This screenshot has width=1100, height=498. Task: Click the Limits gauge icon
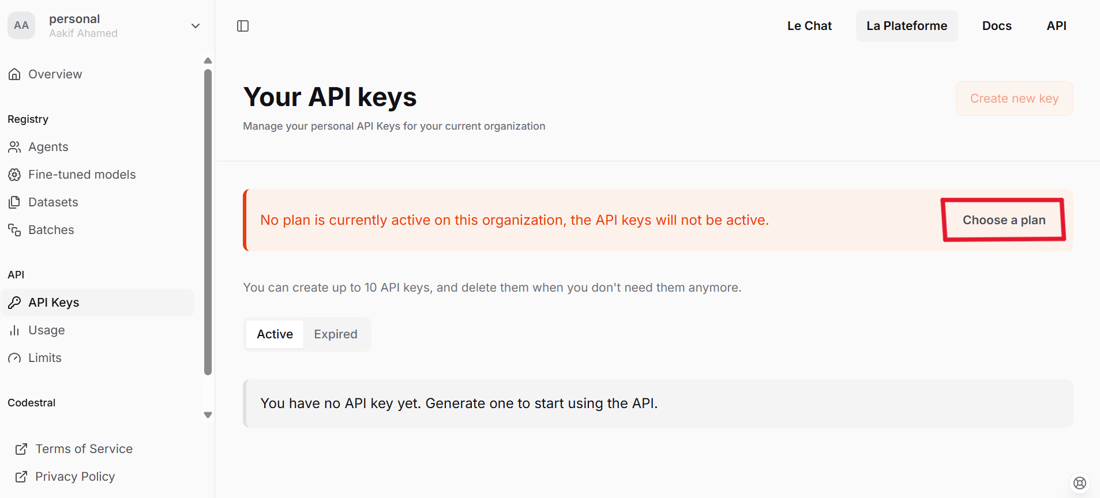pos(14,358)
